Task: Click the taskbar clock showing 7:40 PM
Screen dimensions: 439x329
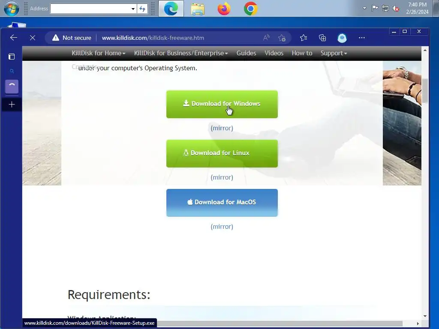Action: 417,9
